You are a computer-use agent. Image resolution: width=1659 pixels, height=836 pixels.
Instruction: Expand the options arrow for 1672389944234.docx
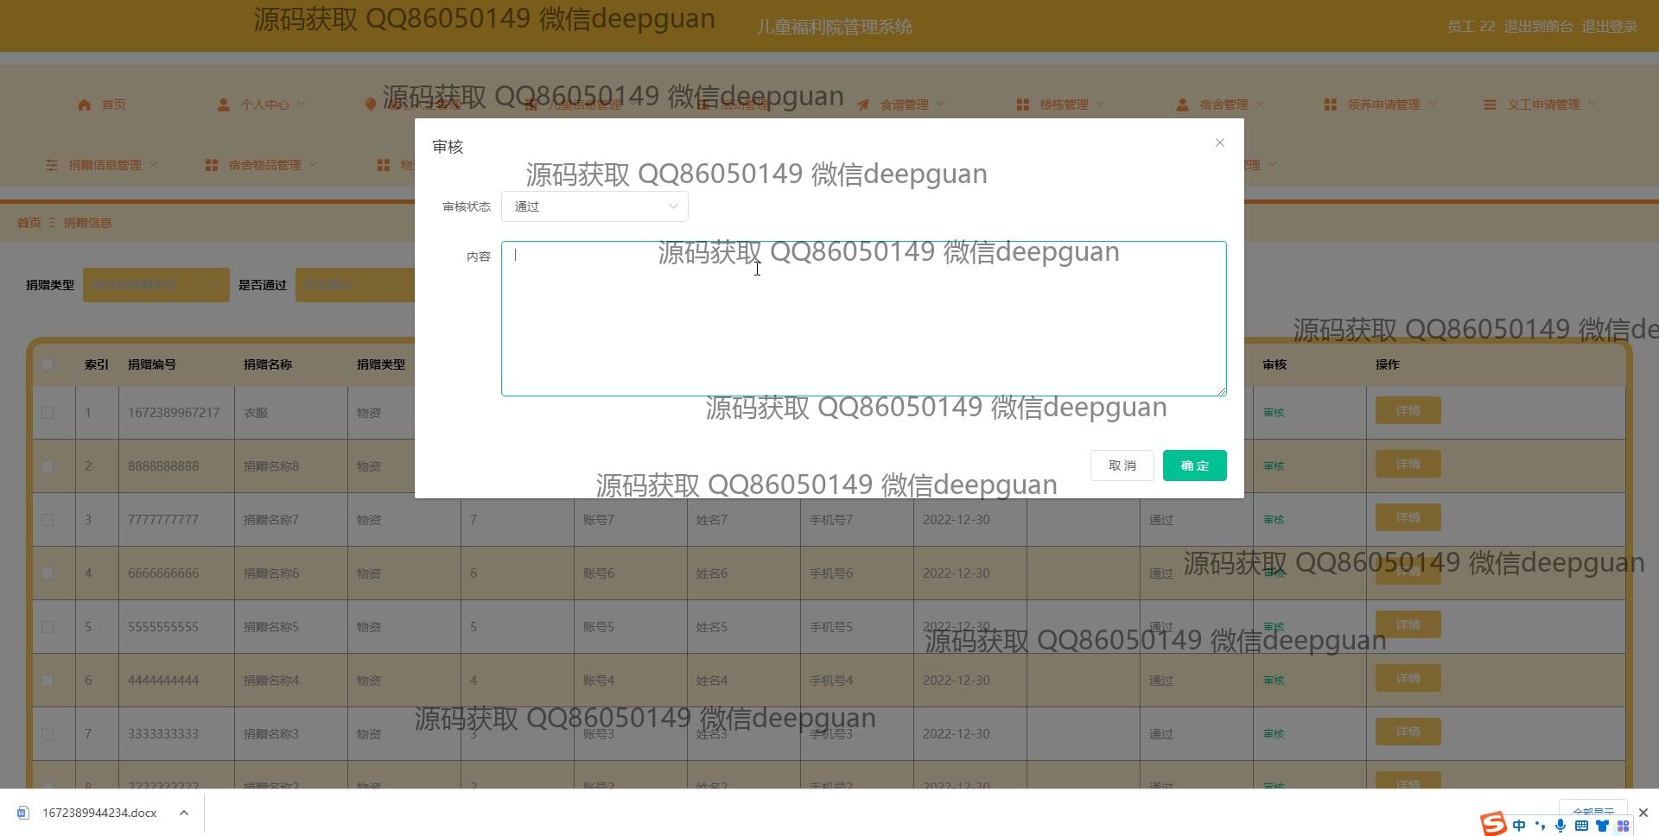184,813
